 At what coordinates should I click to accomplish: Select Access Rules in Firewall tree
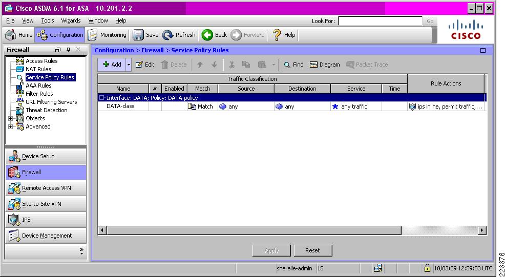41,61
